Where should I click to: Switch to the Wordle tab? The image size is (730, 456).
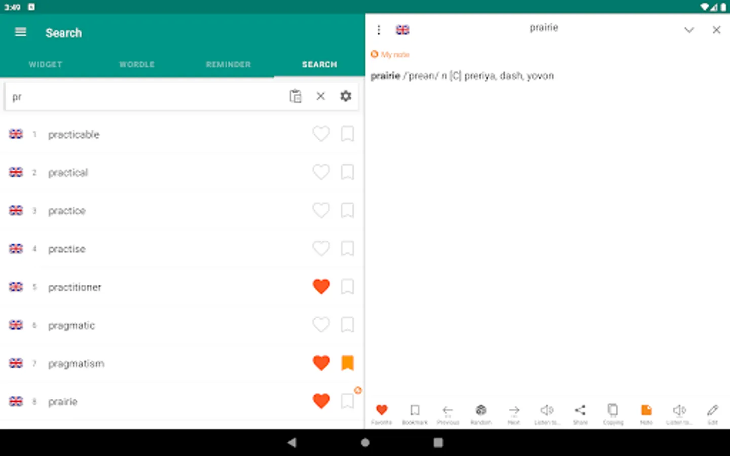coord(137,64)
